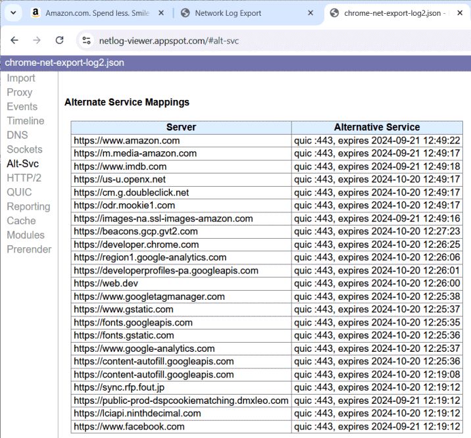The width and height of the screenshot is (471, 438).
Task: Open the Events section
Action: coord(22,107)
